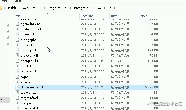
Task: Click the postgres.lib blank file icon
Action: tap(18, 61)
